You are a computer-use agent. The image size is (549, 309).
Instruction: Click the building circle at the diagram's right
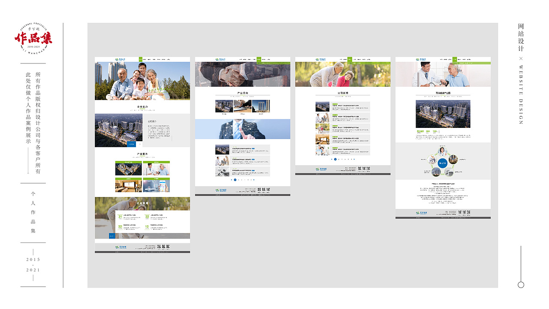454,159
